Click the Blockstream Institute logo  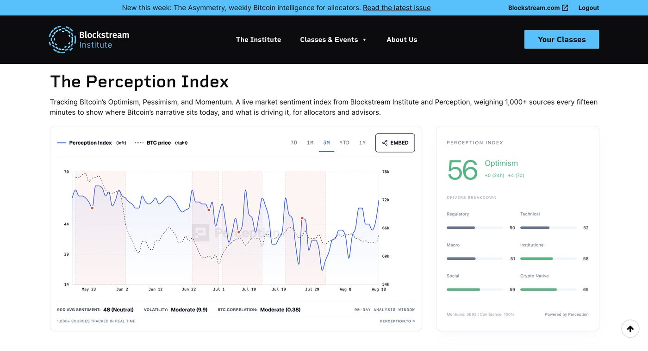(x=89, y=39)
